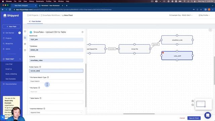Click the clock icon in panel strip
Viewport: 215px width, 121px height.
click(x=25, y=50)
